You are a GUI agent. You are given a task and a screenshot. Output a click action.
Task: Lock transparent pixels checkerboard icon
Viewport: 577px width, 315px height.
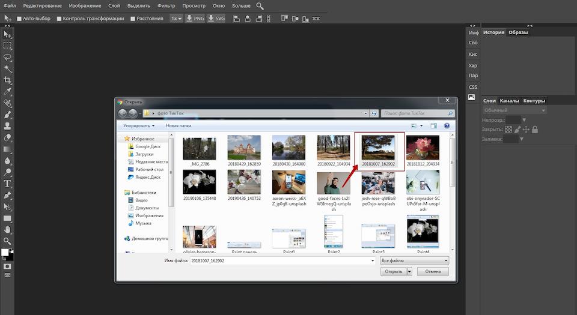click(508, 129)
